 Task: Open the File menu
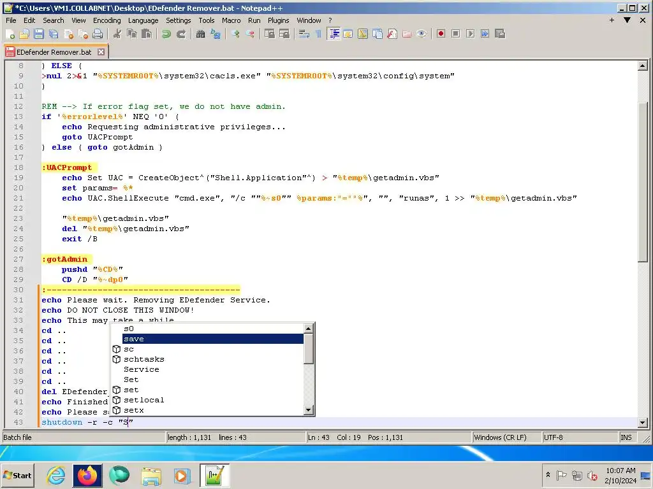coord(11,20)
